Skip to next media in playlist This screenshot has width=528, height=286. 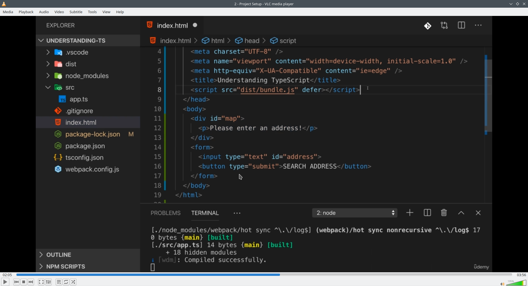coord(31,282)
